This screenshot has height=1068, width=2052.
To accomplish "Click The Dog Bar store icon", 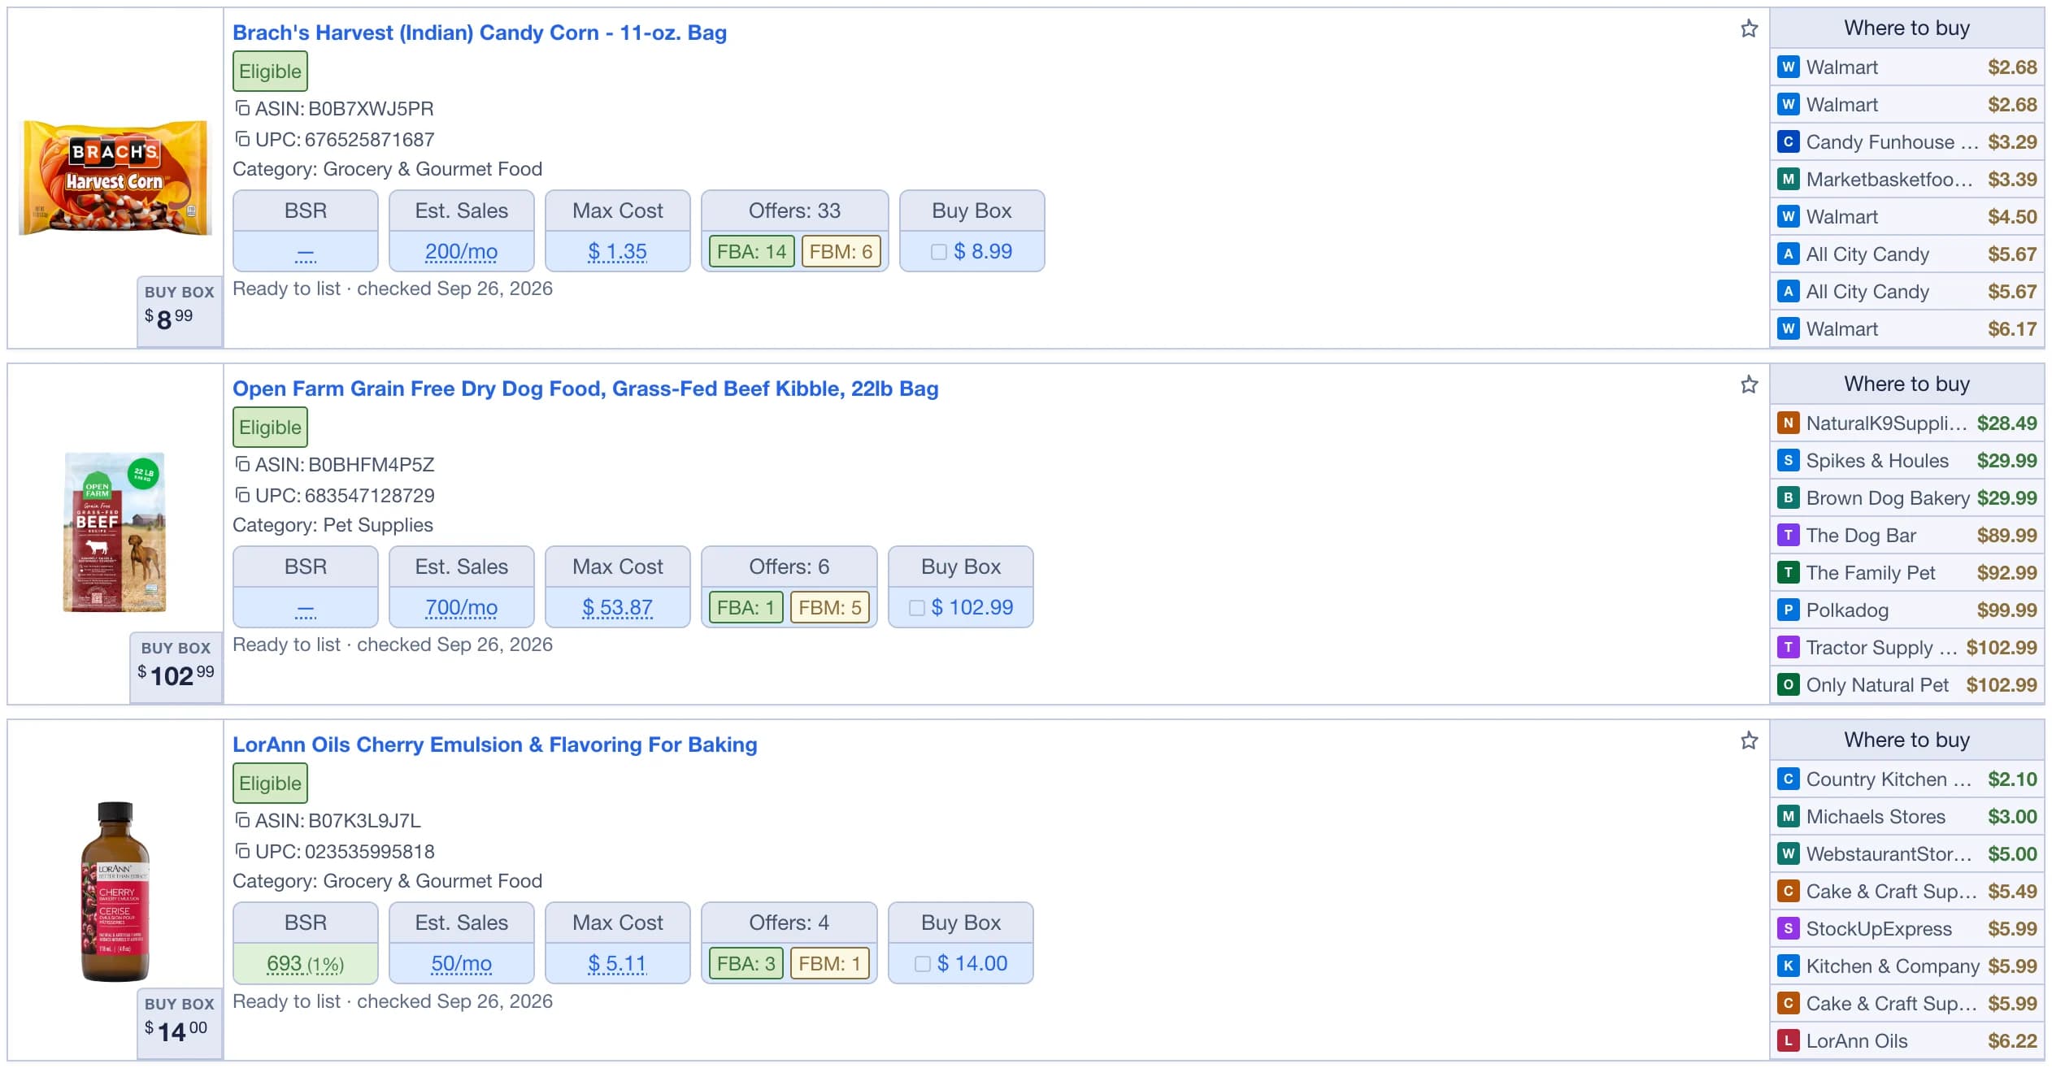I will (1788, 535).
